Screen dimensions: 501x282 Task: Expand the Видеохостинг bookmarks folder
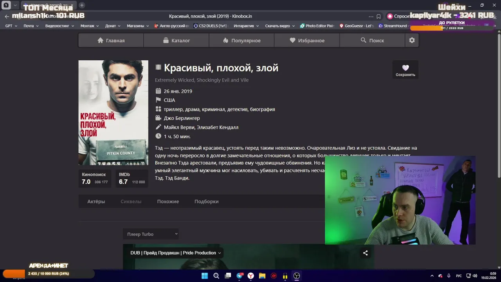(x=59, y=26)
